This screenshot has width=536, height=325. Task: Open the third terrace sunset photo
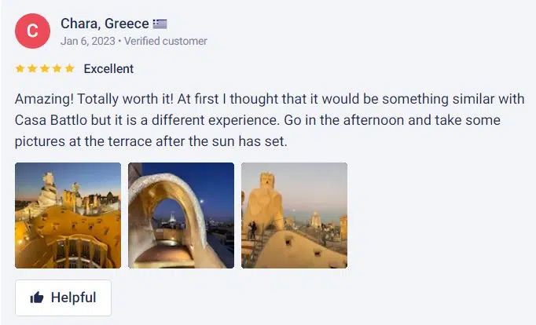[294, 215]
